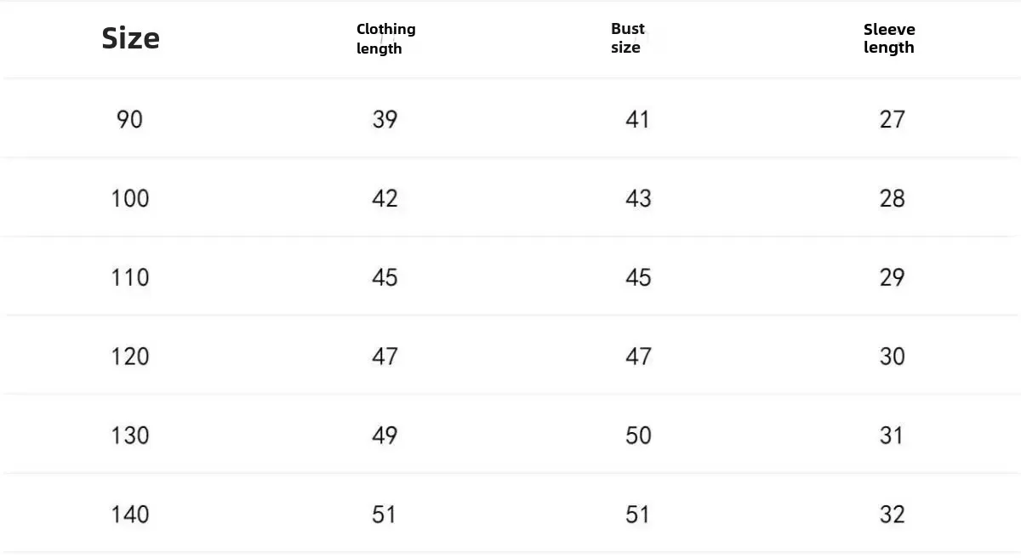Select the size 120 row label

coord(129,356)
